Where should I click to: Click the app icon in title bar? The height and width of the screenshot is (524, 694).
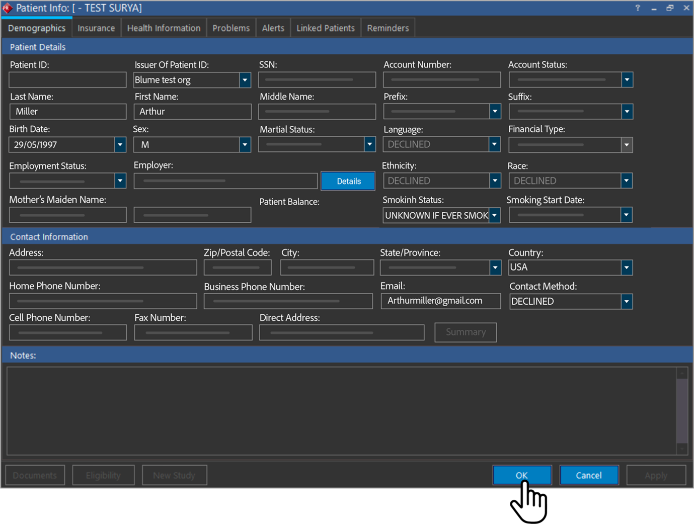click(x=8, y=8)
